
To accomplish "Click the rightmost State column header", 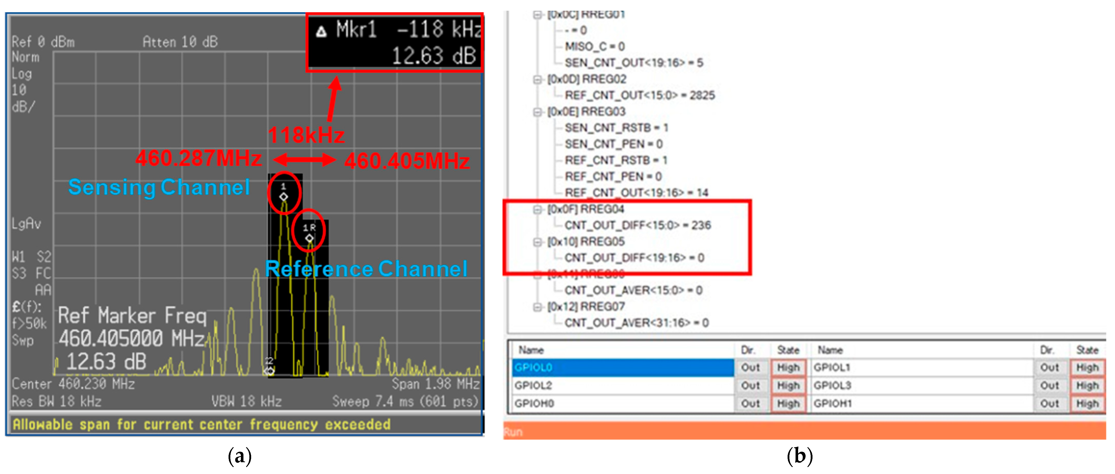I will pos(1087,350).
